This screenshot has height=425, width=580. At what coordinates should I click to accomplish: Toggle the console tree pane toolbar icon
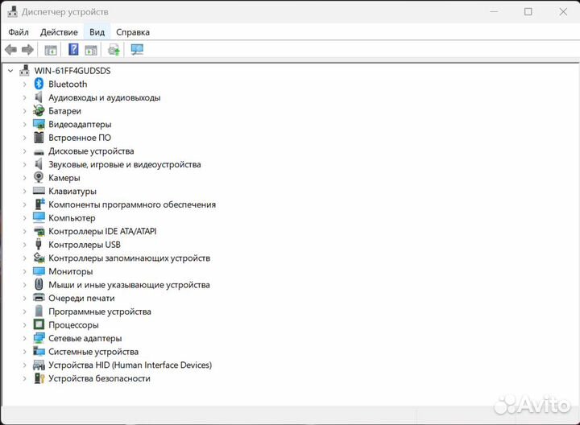[51, 50]
